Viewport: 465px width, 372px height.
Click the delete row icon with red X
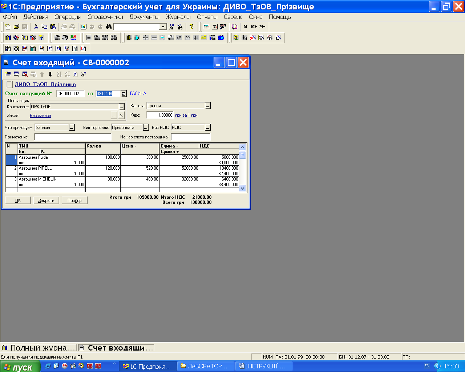click(x=25, y=74)
